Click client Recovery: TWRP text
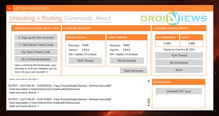Viewport: 219px width, 116px height. [120, 45]
